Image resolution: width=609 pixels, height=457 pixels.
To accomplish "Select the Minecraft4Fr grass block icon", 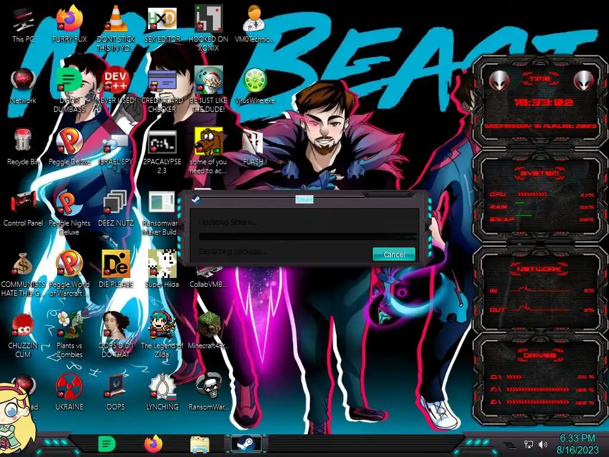I will 208,331.
